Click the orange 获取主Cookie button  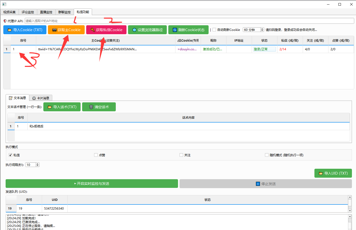click(x=66, y=30)
